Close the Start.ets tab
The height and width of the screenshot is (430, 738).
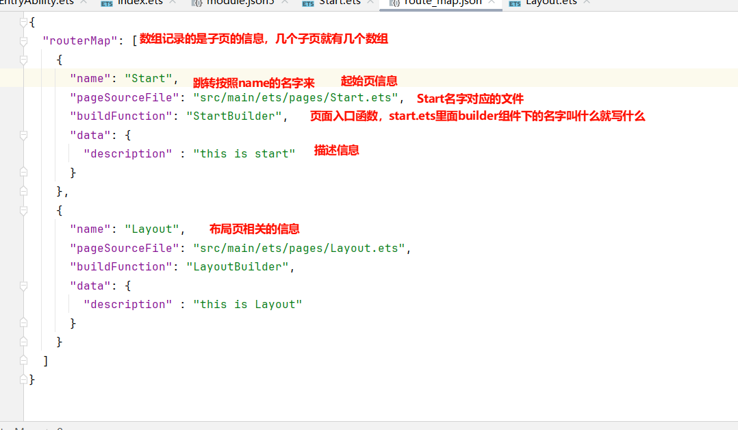click(370, 2)
